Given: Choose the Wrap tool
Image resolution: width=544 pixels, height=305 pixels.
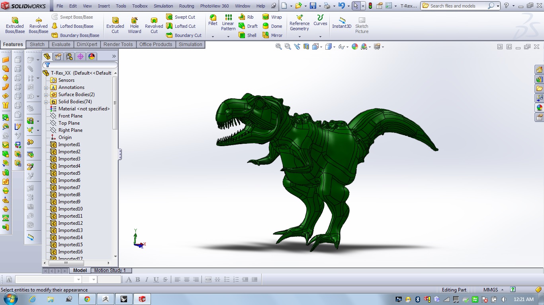Looking at the screenshot, I should tap(272, 17).
